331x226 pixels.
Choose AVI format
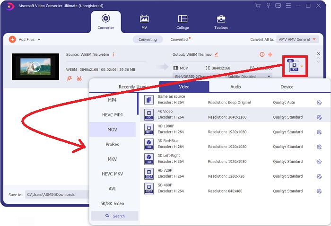(x=113, y=189)
